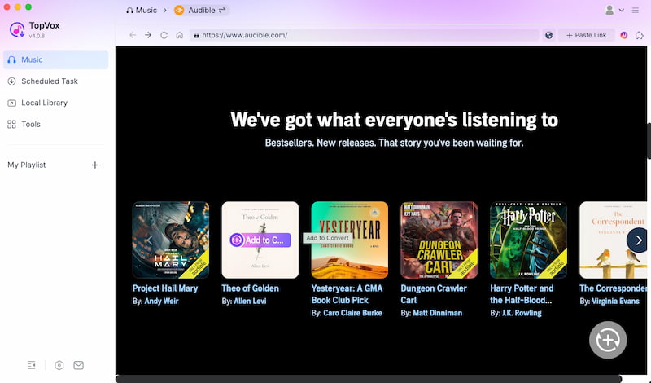Open author Matt Dinniman link
This screenshot has height=383, width=651.
coord(437,313)
